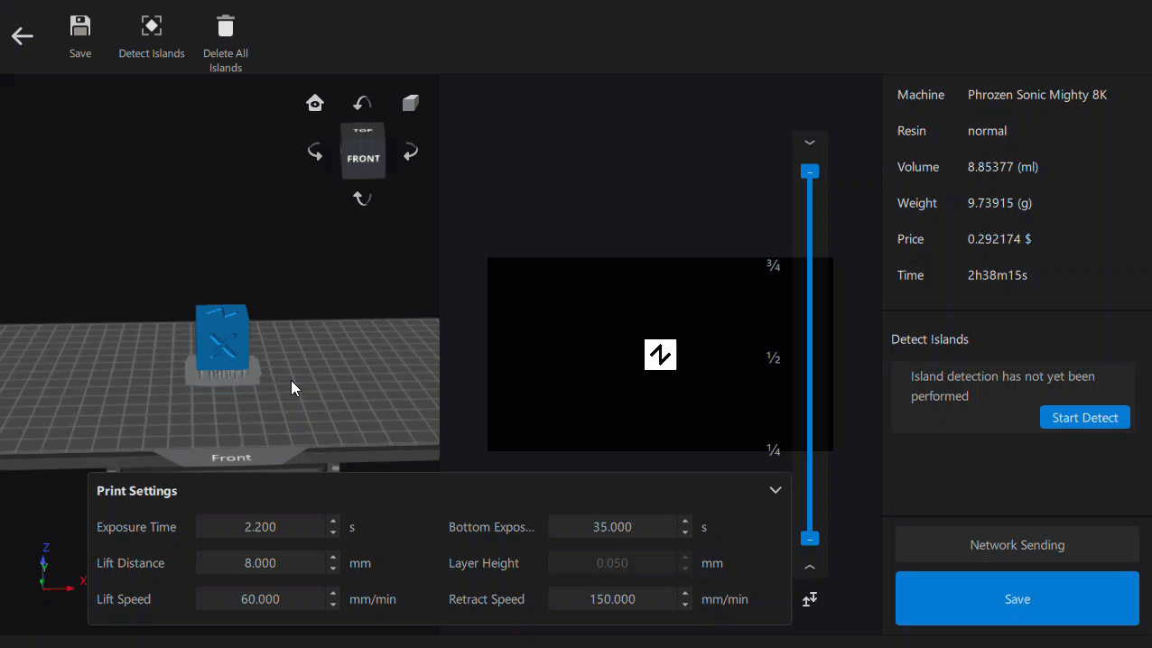
Task: Click Delete All Islands trash icon
Action: tap(226, 26)
